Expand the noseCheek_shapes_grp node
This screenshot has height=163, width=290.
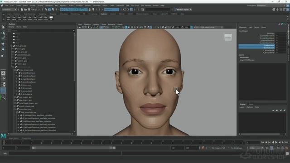(15, 103)
